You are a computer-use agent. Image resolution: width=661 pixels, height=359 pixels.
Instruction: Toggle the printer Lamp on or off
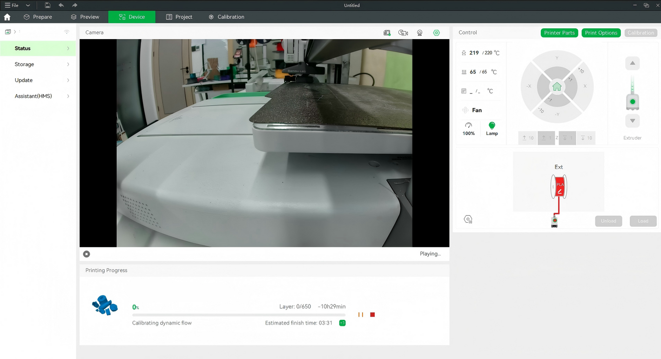tap(492, 129)
